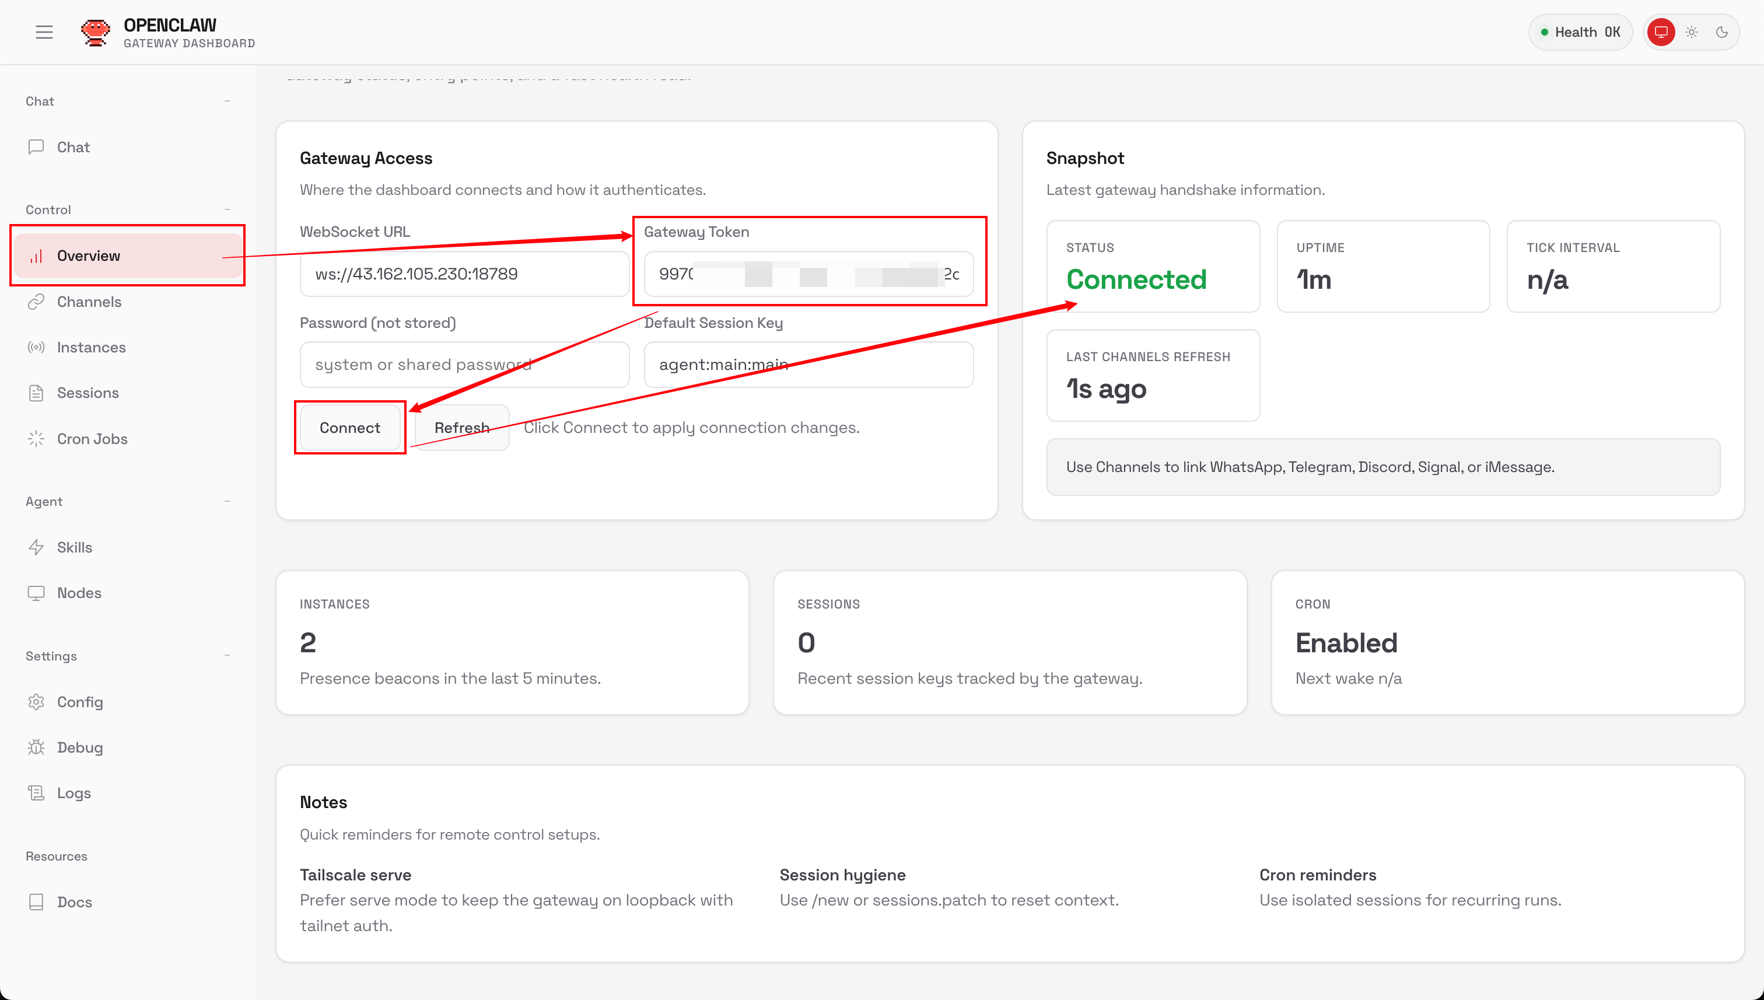Click the OpenClaw lobster logo
The image size is (1764, 1000).
[x=94, y=32]
